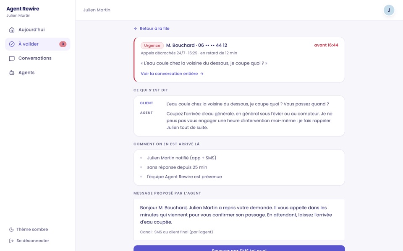Click the agent reply about Coupez l'arrivée d'eau
The height and width of the screenshot is (251, 403).
click(249, 120)
